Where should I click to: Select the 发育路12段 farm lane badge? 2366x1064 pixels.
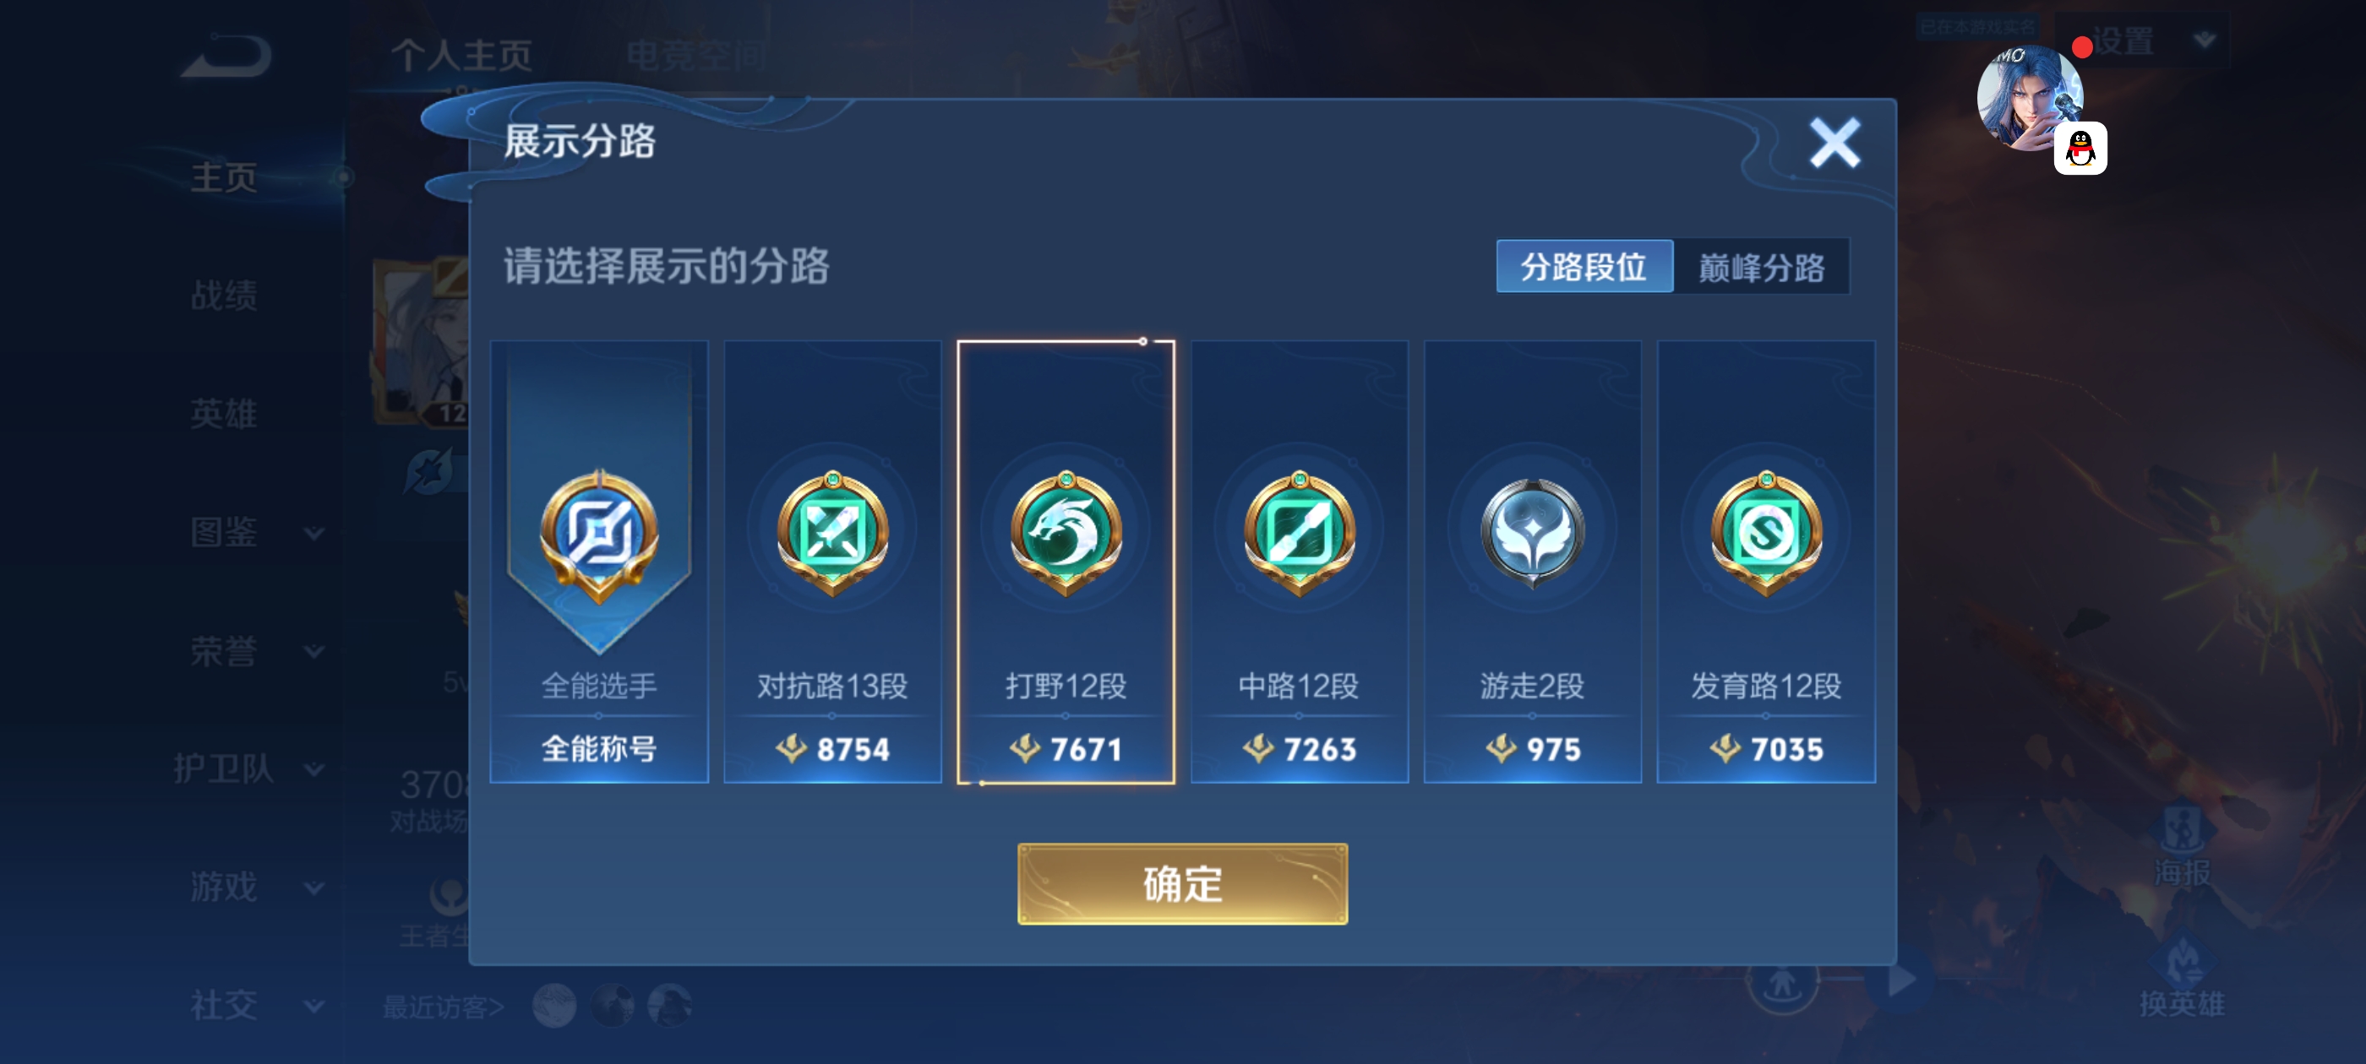1765,534
